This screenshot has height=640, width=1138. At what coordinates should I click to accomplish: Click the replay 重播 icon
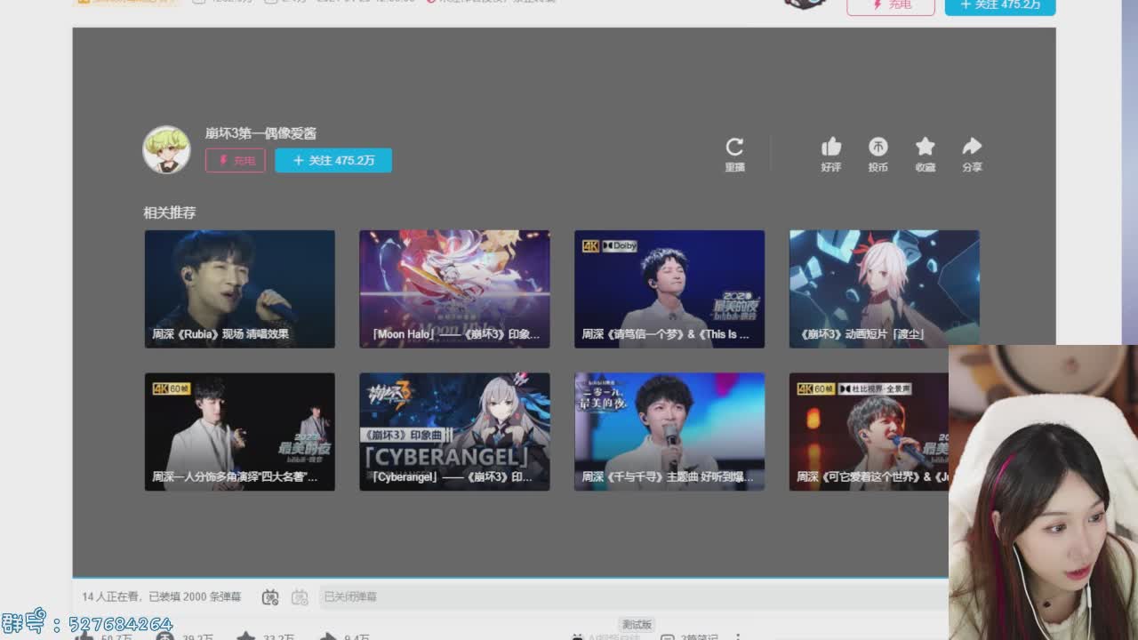(734, 147)
